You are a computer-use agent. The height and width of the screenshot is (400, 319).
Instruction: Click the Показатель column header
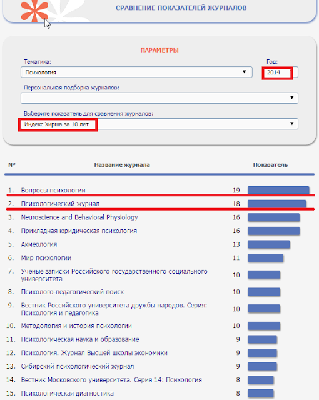tap(270, 165)
